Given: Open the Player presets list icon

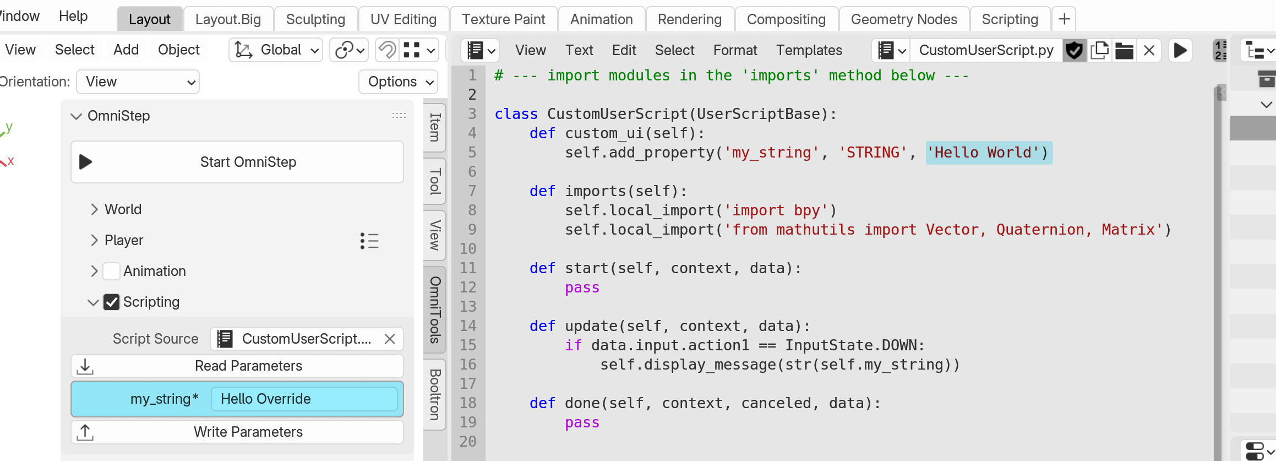Looking at the screenshot, I should tap(369, 241).
